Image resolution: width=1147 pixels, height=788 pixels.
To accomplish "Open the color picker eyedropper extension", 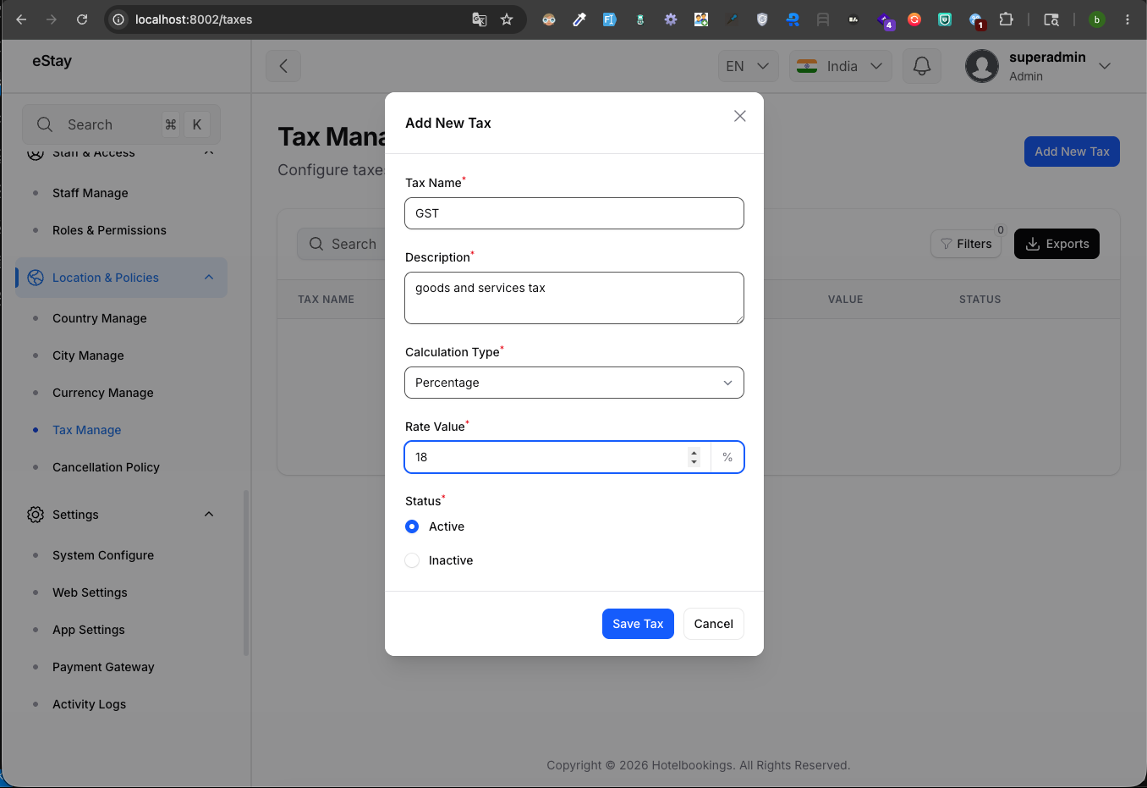I will 579,19.
